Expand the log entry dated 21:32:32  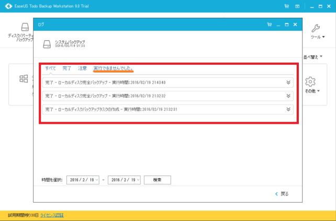click(288, 96)
